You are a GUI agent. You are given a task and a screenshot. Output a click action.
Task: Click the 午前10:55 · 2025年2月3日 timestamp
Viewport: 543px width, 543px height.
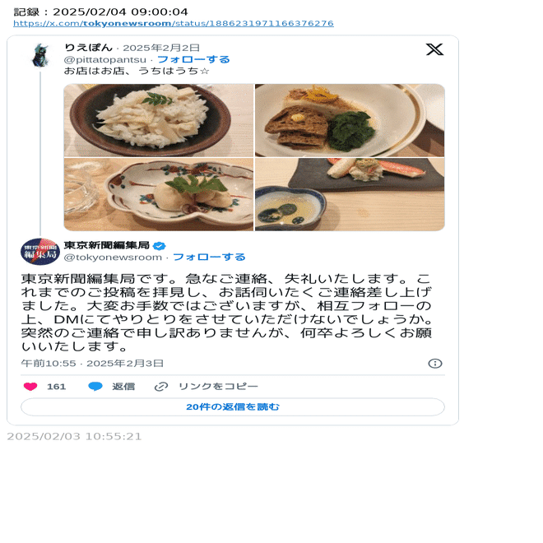coord(92,364)
